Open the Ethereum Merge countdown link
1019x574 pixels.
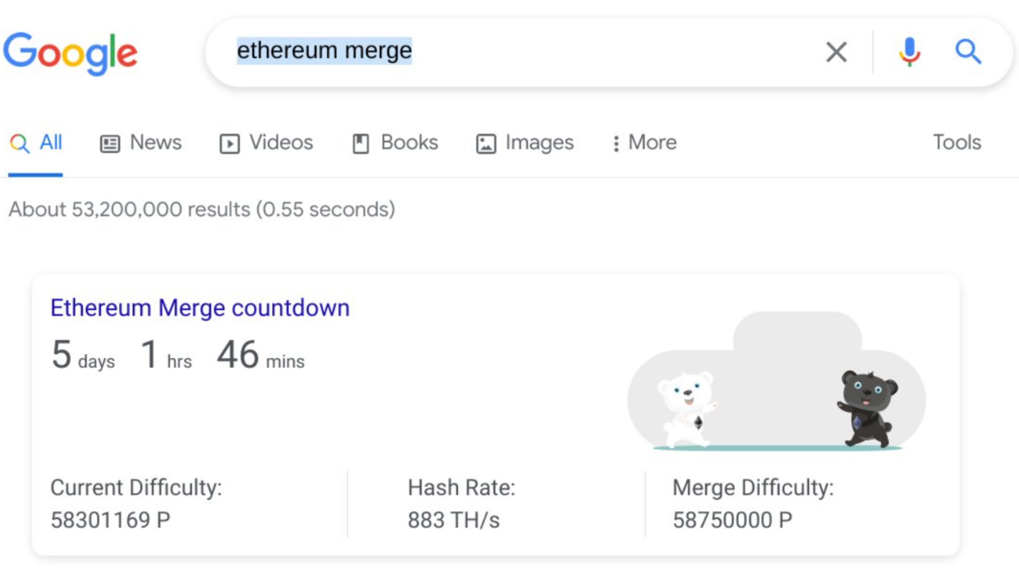[200, 308]
